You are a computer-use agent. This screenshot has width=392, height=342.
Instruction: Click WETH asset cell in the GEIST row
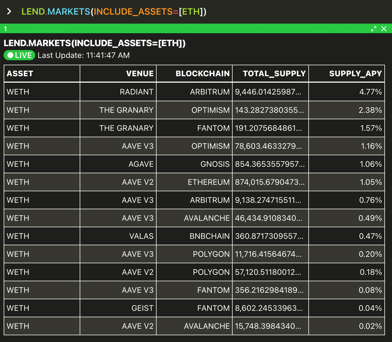[42, 308]
